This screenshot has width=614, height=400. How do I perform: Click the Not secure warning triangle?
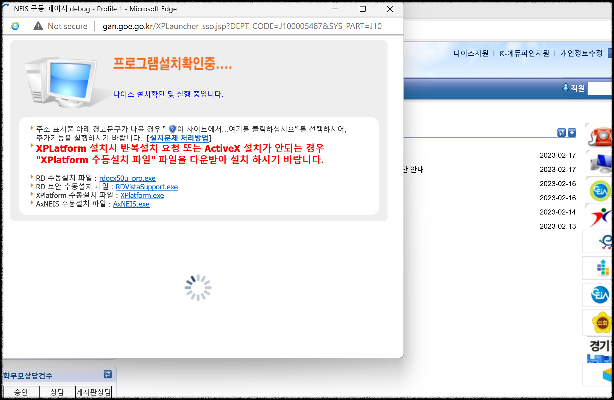[x=38, y=26]
